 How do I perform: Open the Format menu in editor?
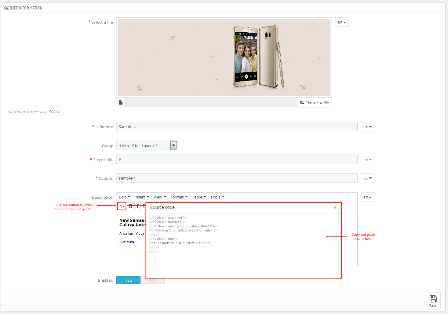pyautogui.click(x=179, y=197)
